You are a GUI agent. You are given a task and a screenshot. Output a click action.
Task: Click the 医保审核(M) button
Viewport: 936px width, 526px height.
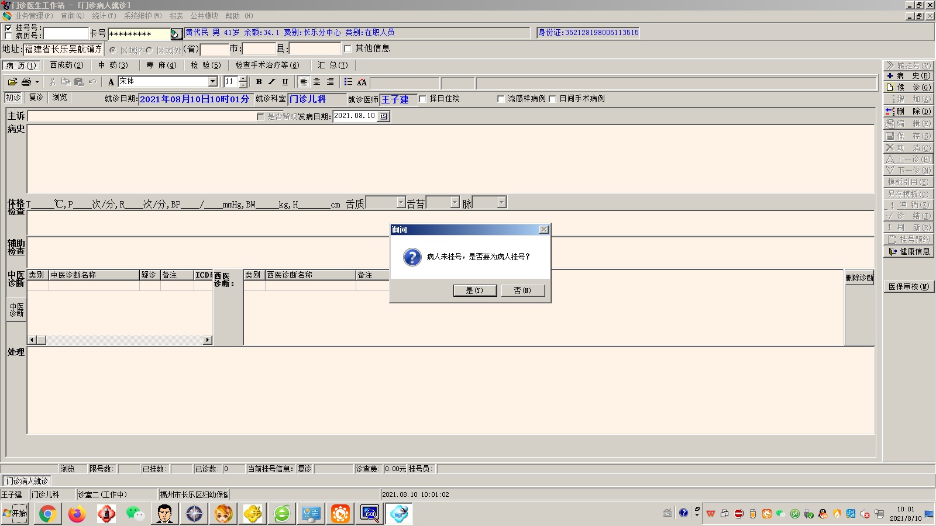tap(908, 287)
